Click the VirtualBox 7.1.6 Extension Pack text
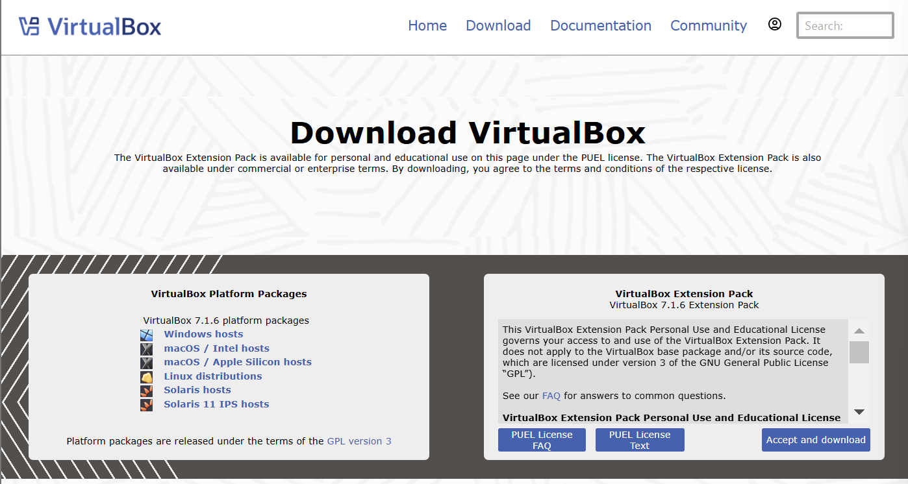The image size is (908, 484). click(684, 305)
